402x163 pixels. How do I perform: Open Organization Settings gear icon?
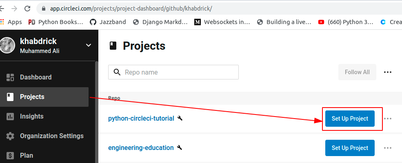click(10, 136)
